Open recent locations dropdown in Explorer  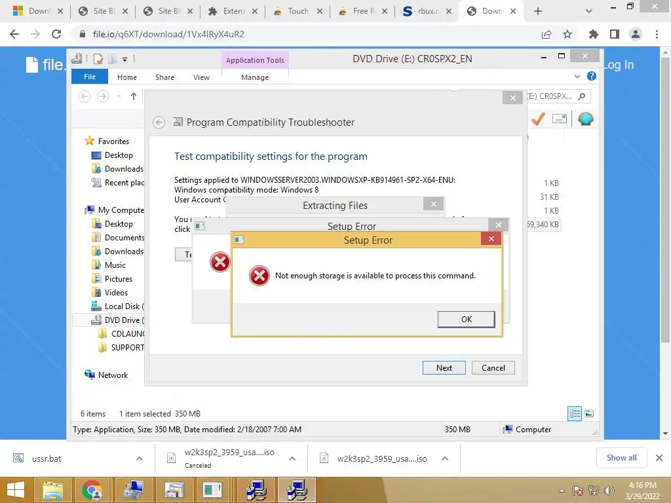tap(119, 97)
